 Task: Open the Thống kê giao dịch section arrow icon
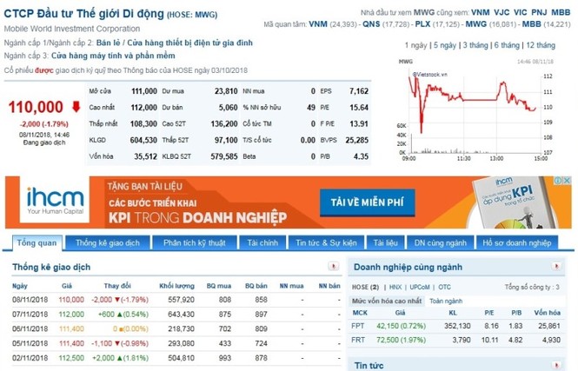[334, 266]
